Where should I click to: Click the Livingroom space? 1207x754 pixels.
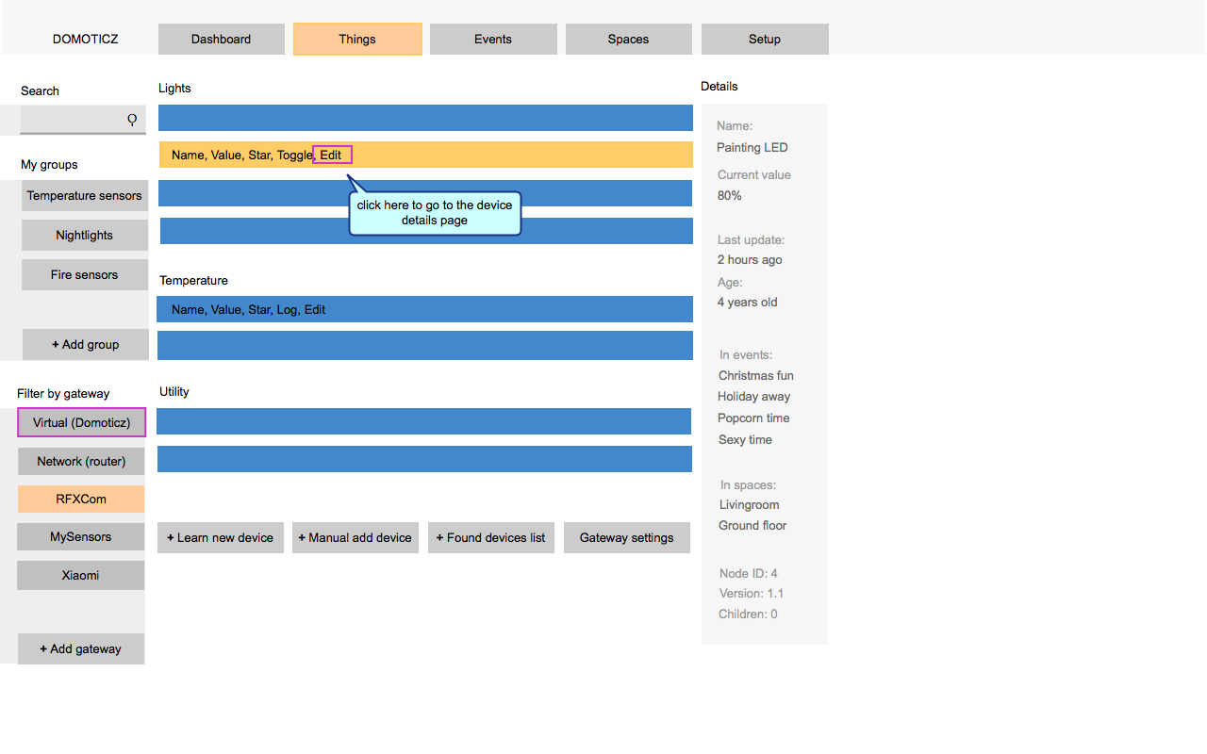click(750, 505)
